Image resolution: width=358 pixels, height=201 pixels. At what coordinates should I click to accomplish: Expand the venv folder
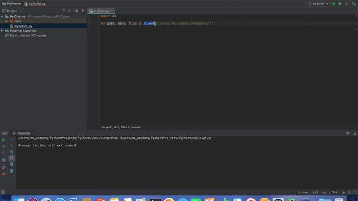(6, 21)
